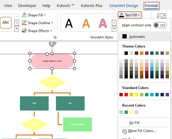Viewport: 172px width, 139px height.
Task: Click the rotation handle above the shape
Action: pos(52,44)
